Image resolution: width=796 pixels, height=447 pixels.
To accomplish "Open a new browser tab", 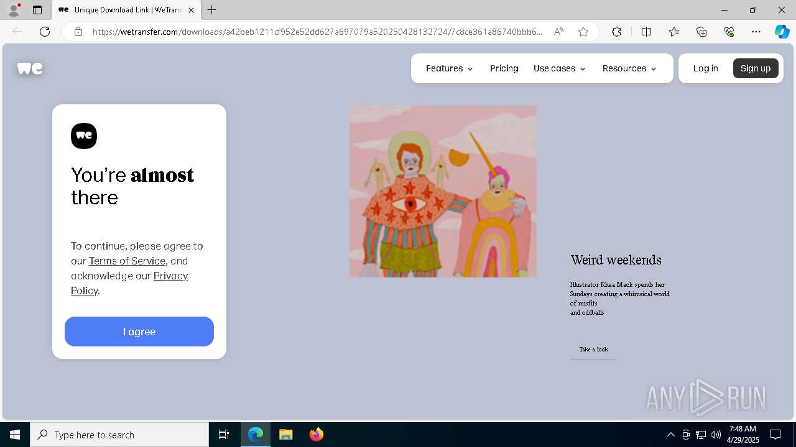I will coord(212,10).
